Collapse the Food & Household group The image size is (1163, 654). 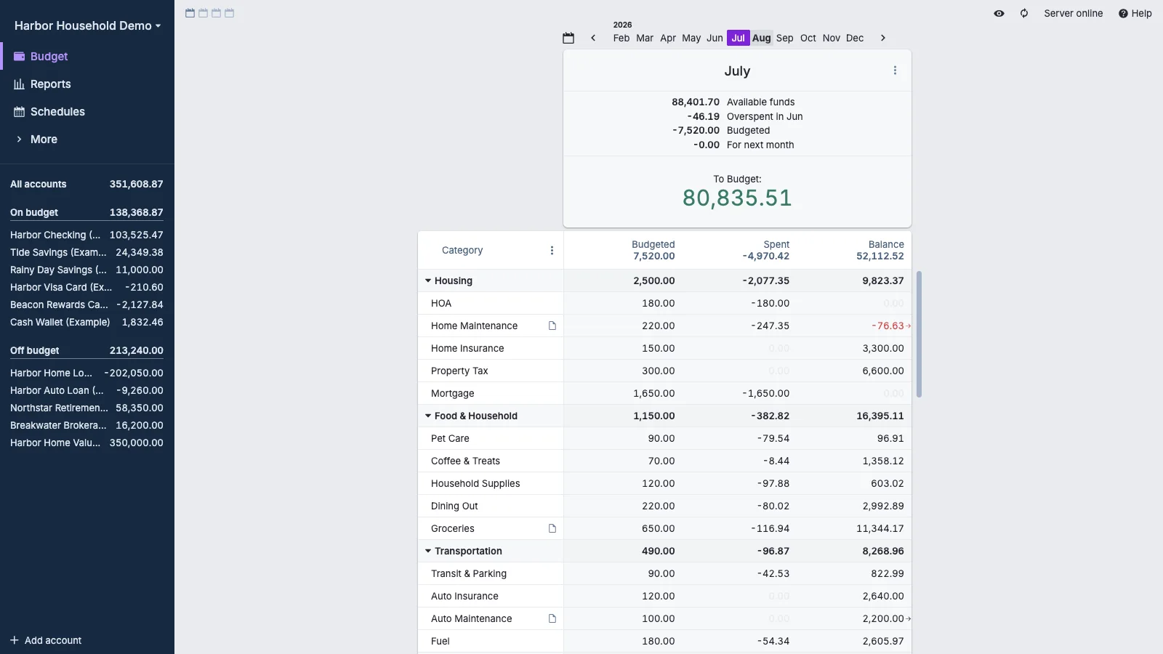[428, 416]
